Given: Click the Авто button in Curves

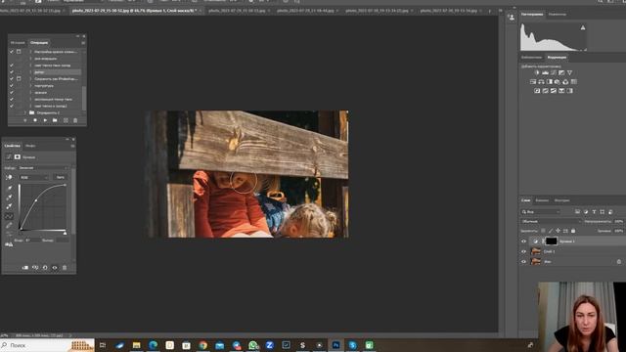Looking at the screenshot, I should pos(61,177).
